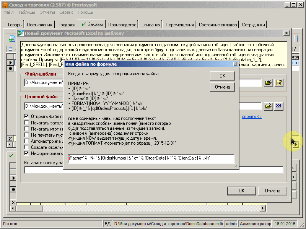Uncheck the "Информировать" checkbox
Screen dimensions: 306x229
pyautogui.click(x=26, y=153)
